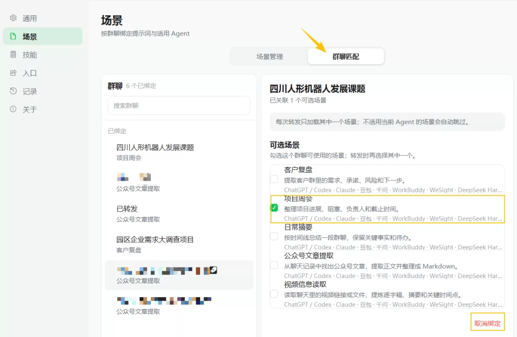Screen dimensions: 517x337
Task: Click the 取消绑定 button
Action: pyautogui.click(x=487, y=323)
